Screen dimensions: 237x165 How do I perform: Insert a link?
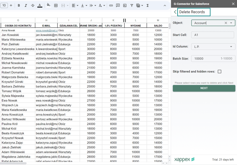pyautogui.click(x=111, y=5)
